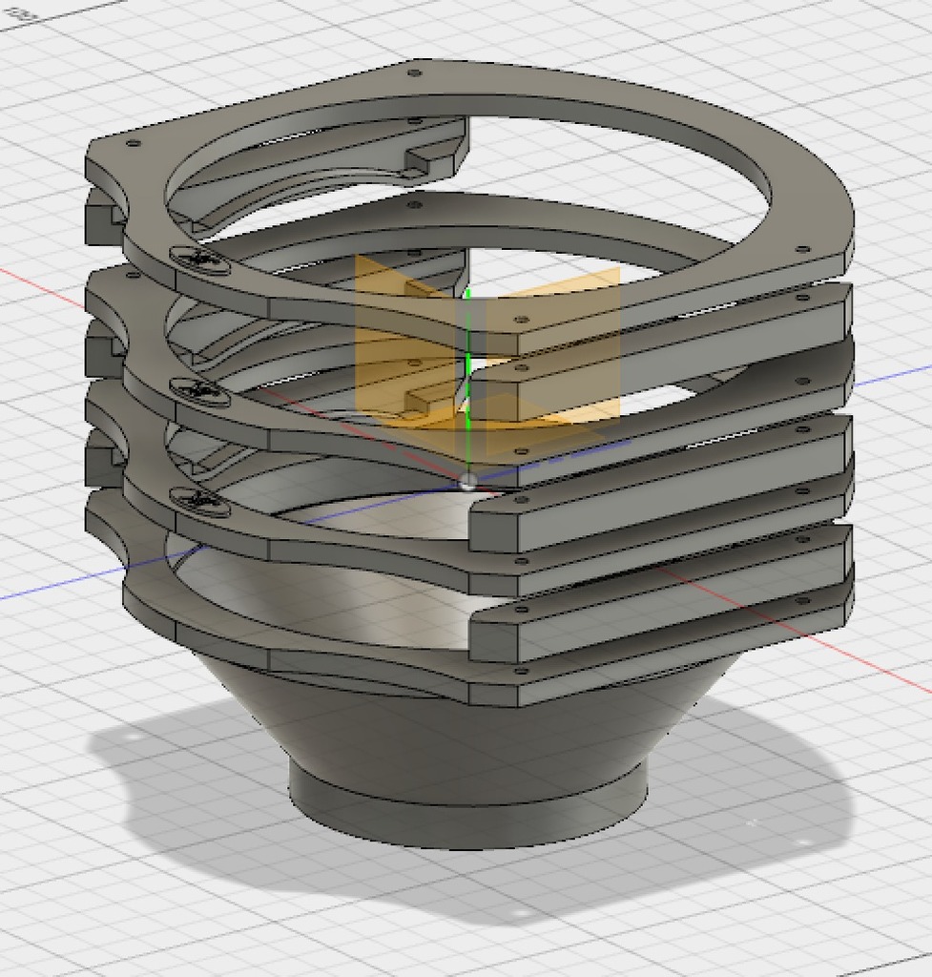Viewport: 932px width, 977px height.
Task: Click the cylindrical base of the cone
Action: coord(467,806)
